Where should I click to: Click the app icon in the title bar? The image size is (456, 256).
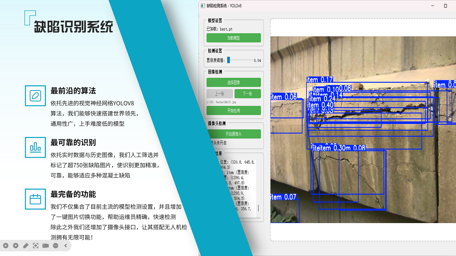(x=203, y=6)
